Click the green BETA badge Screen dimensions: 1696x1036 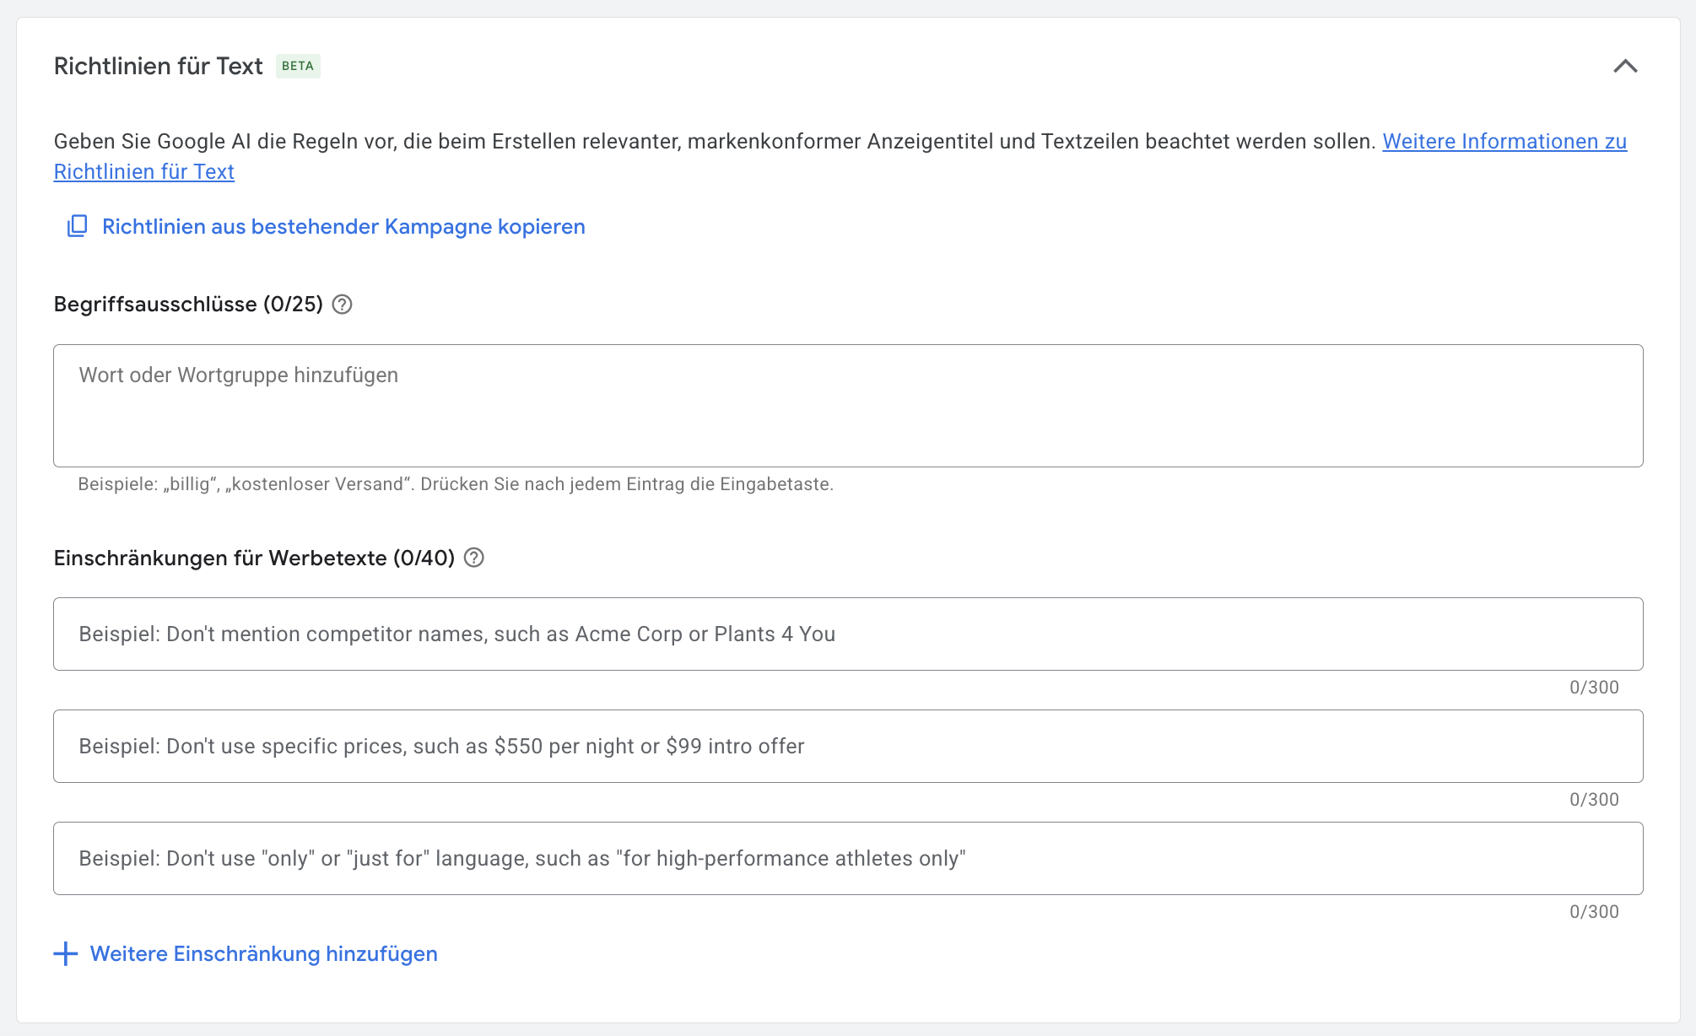click(298, 66)
